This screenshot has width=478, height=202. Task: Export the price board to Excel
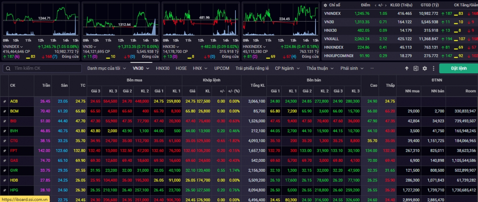pos(415,69)
